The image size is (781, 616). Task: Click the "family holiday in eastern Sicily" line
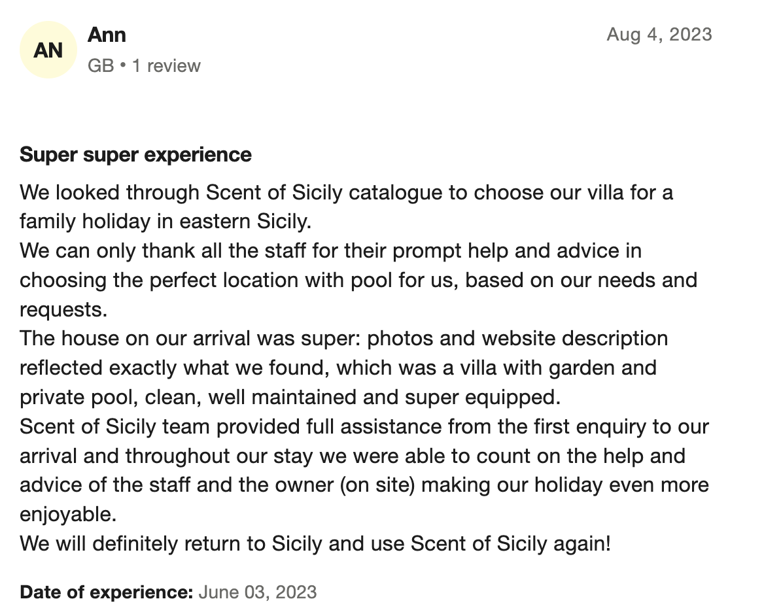(165, 222)
